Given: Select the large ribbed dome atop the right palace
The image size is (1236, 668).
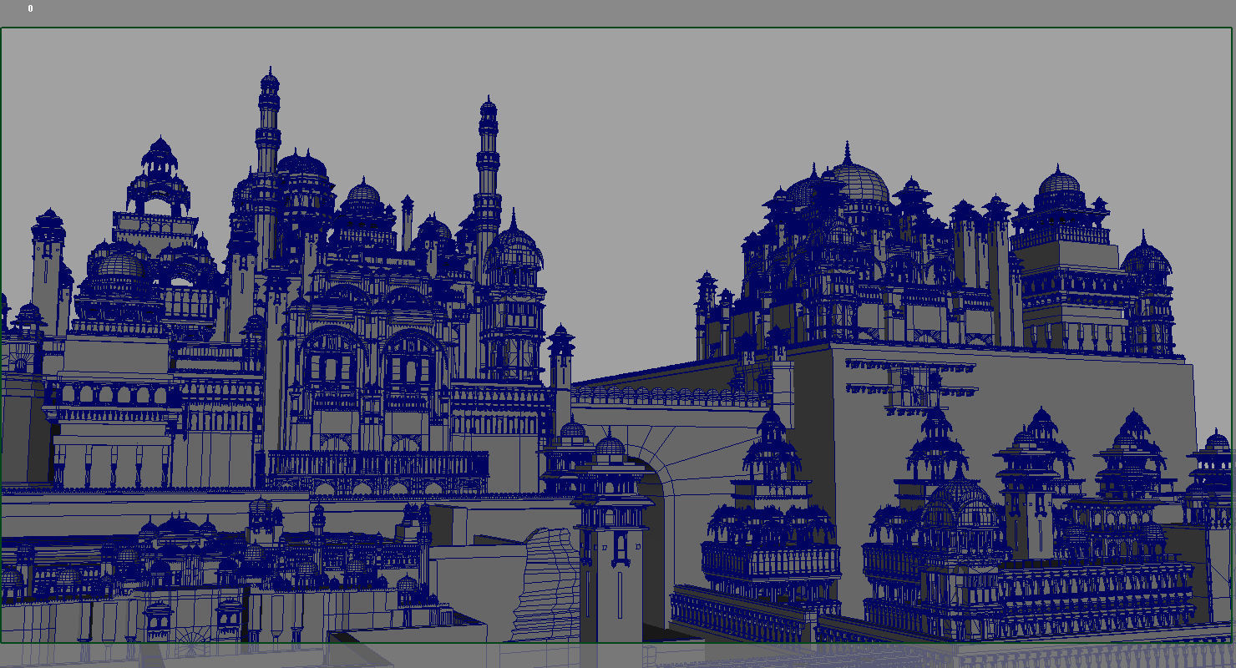Looking at the screenshot, I should point(860,182).
